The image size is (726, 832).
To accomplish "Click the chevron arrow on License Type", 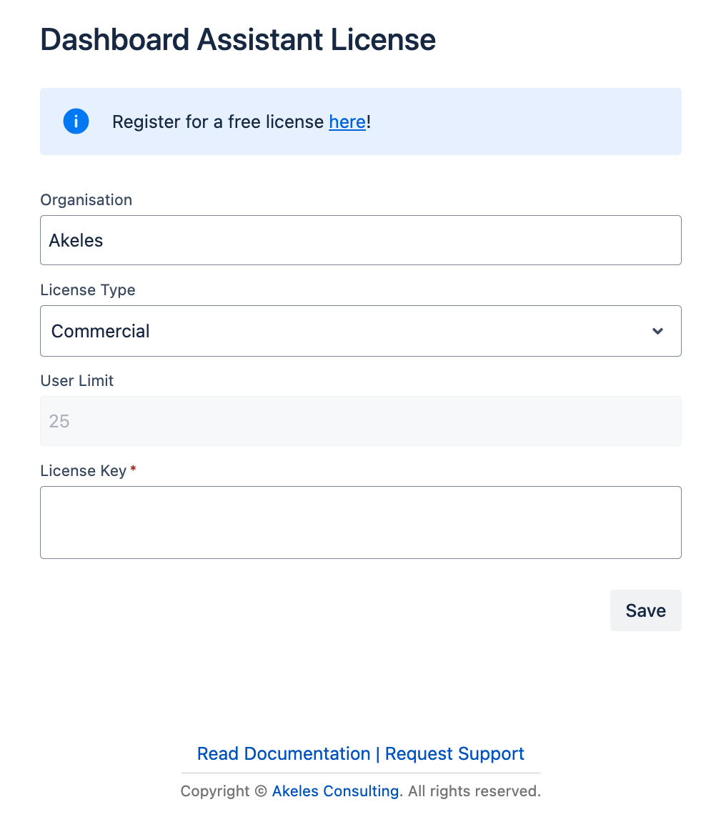I will coord(657,331).
